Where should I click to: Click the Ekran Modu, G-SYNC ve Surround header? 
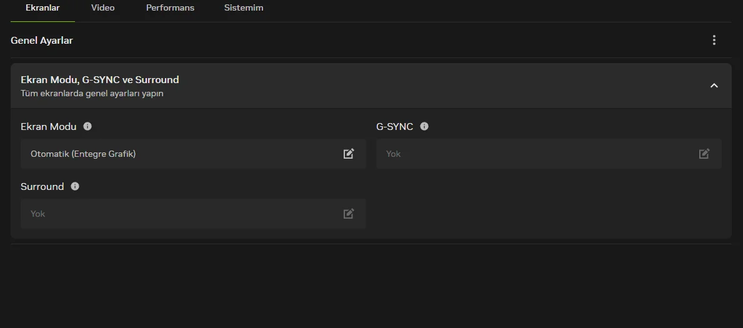click(x=100, y=80)
